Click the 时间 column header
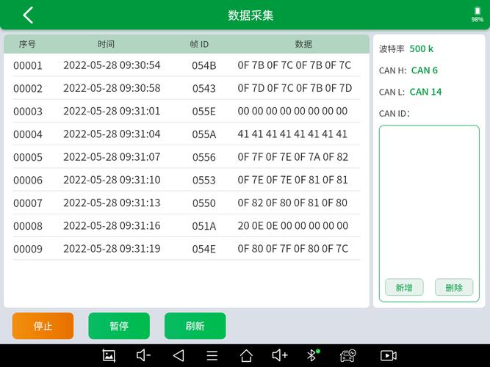This screenshot has width=490, height=367. [106, 44]
